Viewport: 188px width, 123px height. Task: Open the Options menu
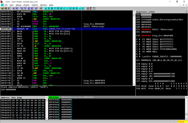pyautogui.click(x=35, y=5)
